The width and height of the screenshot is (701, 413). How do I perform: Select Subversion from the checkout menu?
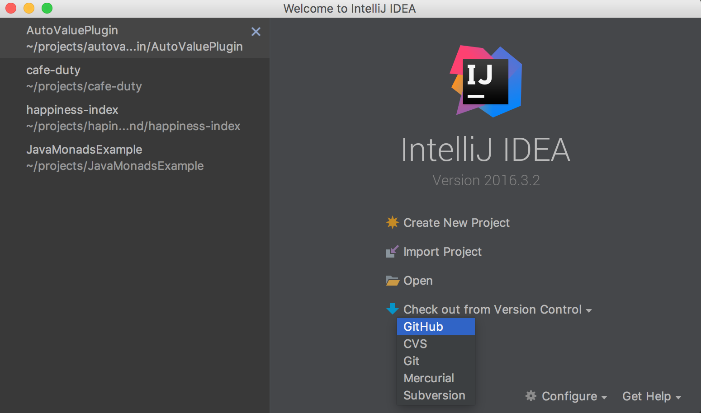coord(436,395)
